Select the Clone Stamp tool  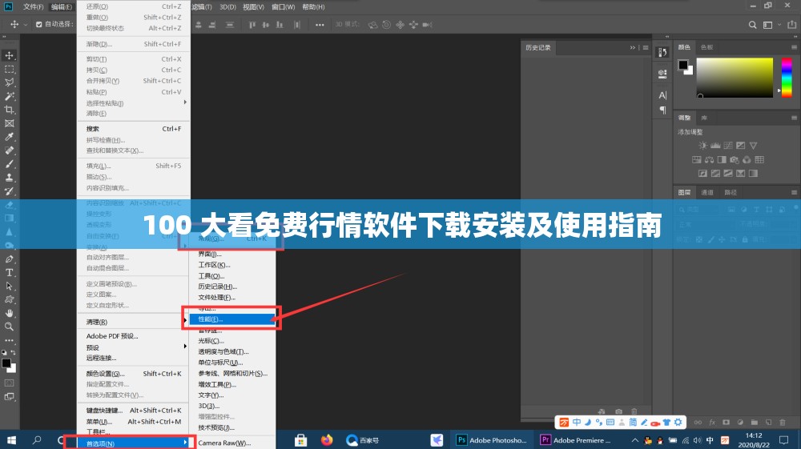click(x=9, y=178)
